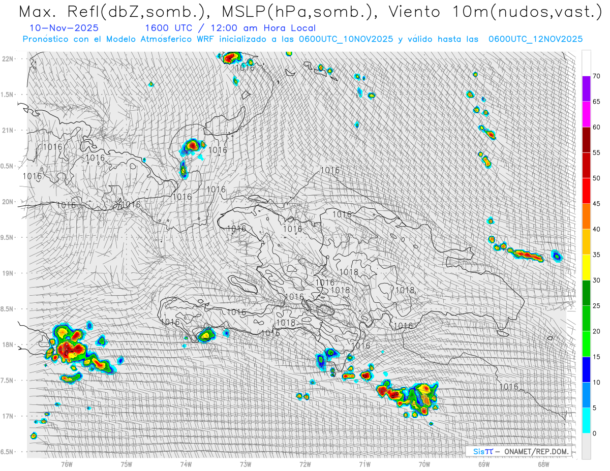The image size is (610, 471).
Task: Click the colorbar label 5
Action: pyautogui.click(x=594, y=408)
